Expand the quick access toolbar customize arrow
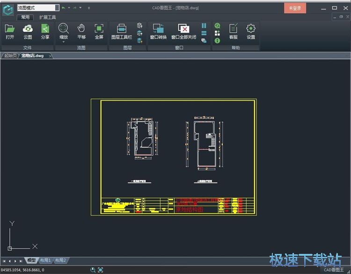 point(89,8)
